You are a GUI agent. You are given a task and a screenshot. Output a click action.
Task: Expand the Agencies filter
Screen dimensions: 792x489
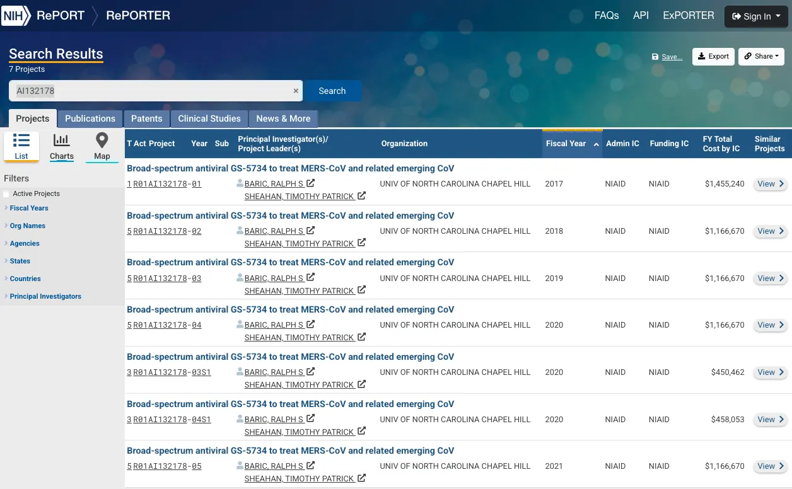coord(25,243)
